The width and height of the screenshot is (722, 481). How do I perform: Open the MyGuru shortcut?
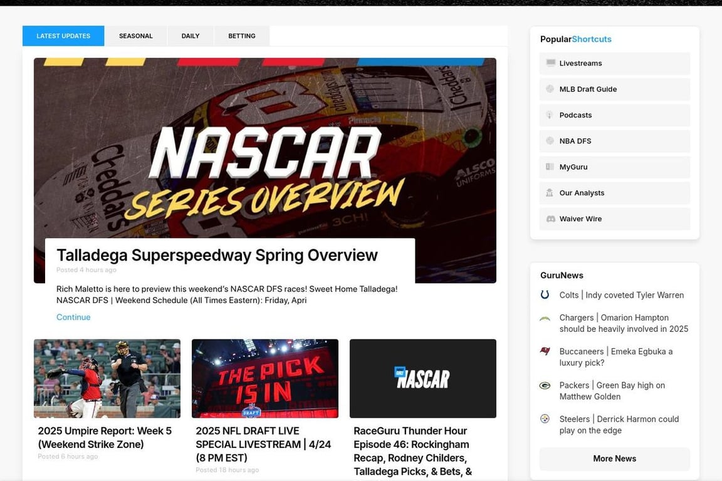[615, 167]
